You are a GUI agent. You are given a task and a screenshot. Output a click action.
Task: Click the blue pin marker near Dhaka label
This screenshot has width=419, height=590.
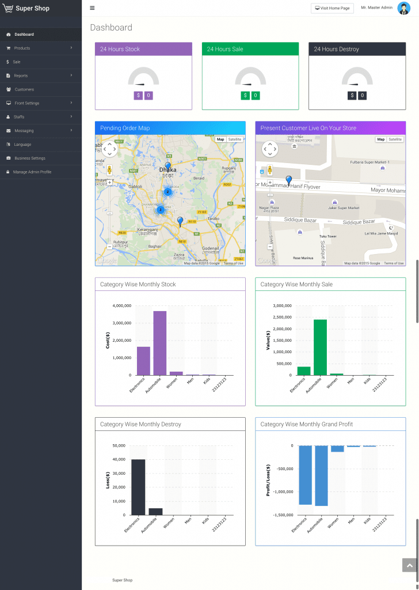tap(168, 167)
